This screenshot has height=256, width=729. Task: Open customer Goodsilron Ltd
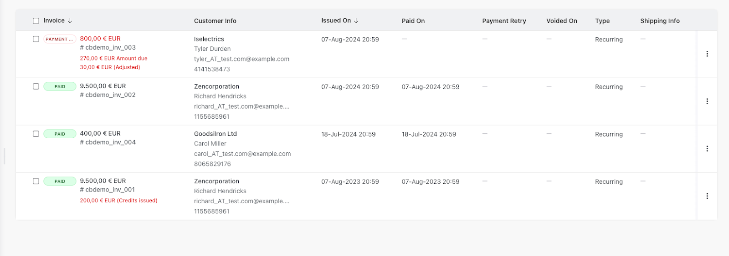click(216, 134)
